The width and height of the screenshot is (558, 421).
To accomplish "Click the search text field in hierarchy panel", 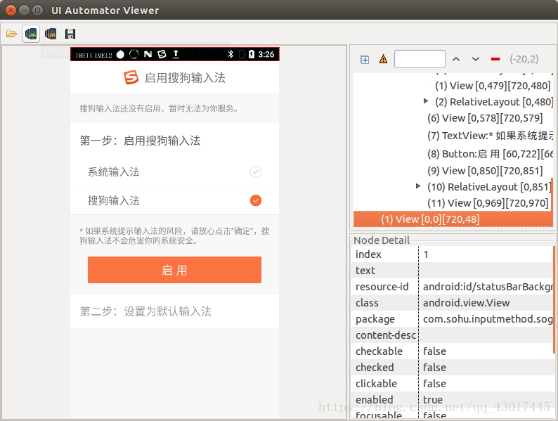I will pyautogui.click(x=420, y=59).
